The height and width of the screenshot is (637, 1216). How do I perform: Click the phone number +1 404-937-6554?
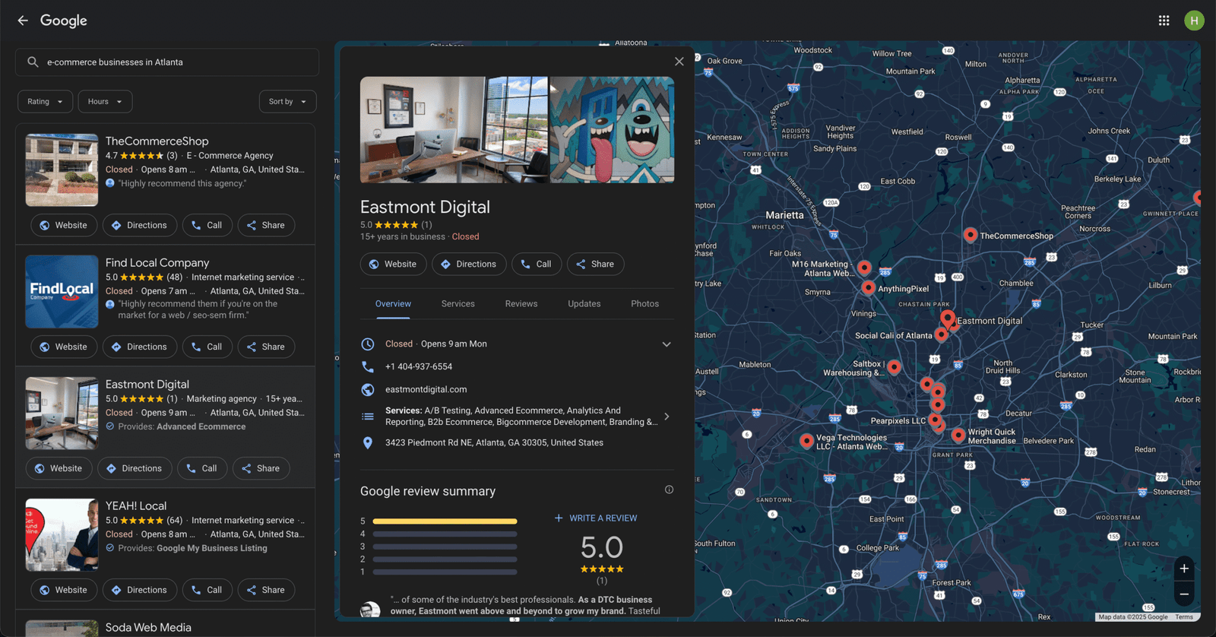419,366
